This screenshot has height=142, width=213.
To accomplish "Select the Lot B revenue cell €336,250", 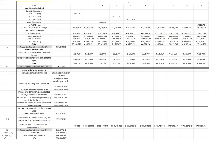I will click(116, 16).
